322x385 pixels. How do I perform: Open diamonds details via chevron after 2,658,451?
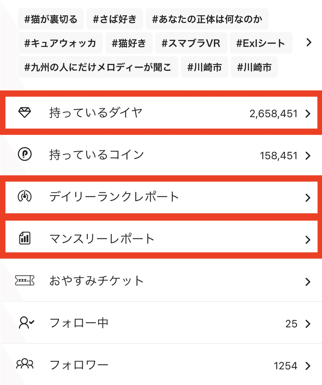(308, 114)
